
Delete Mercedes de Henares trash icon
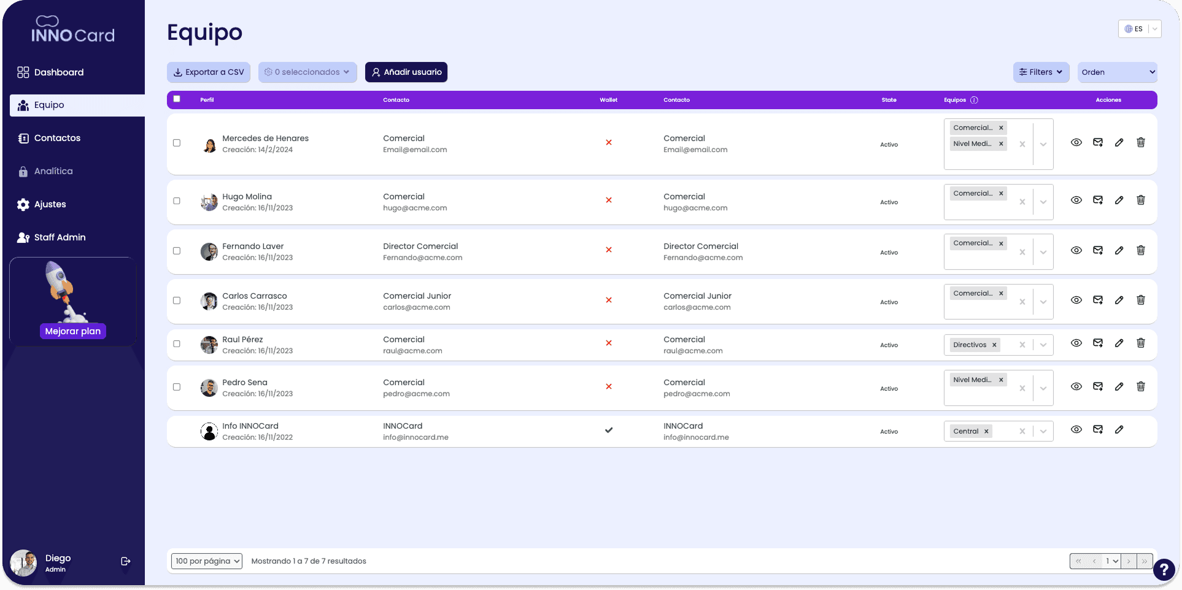1141,142
